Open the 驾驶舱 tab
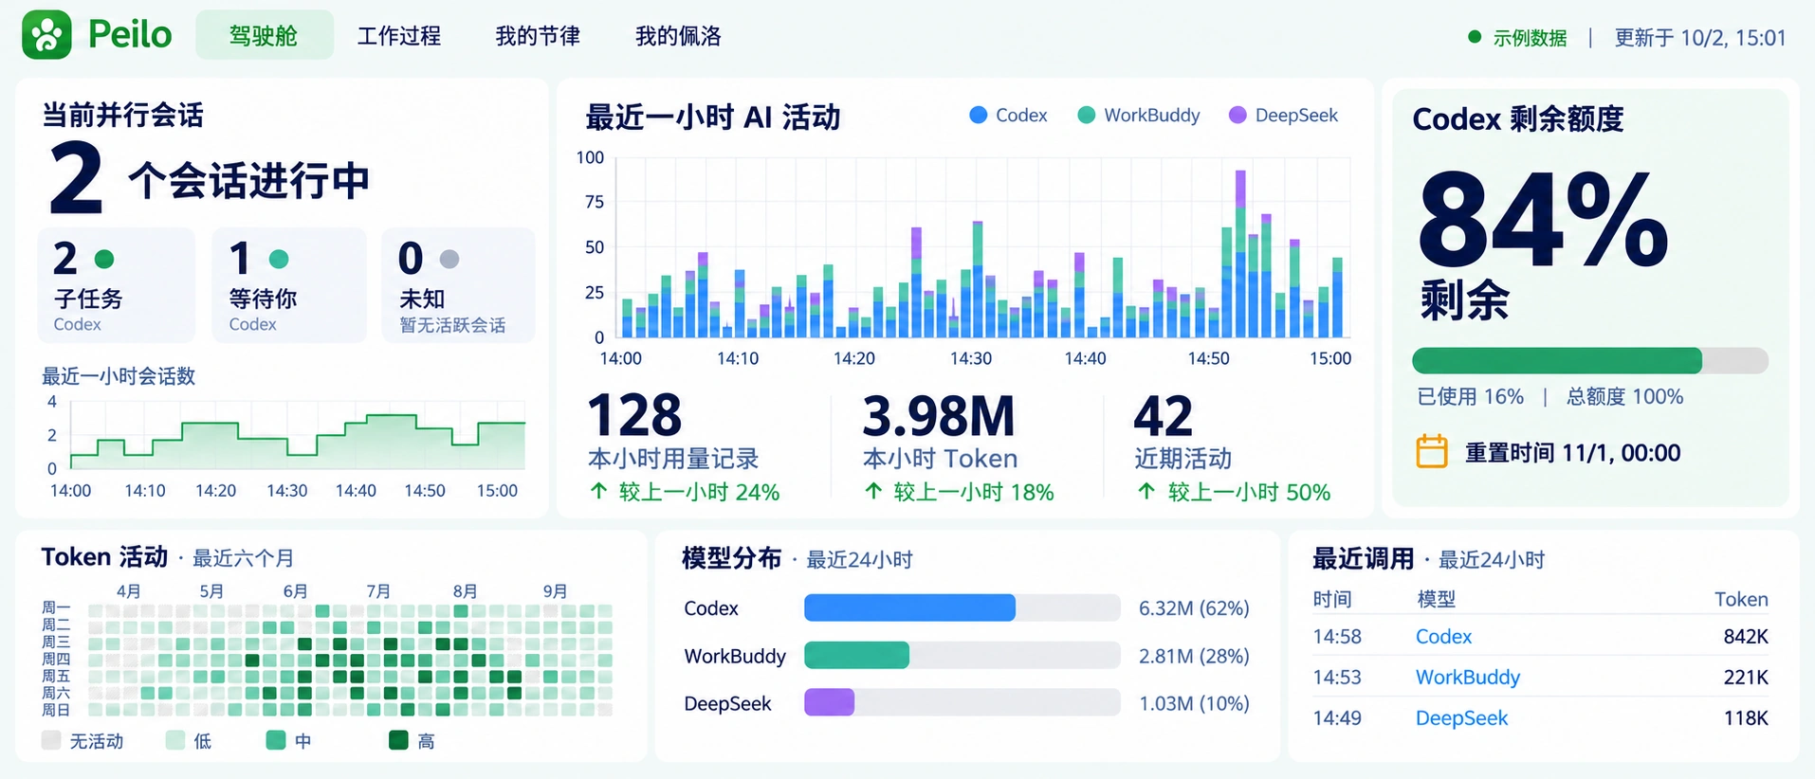 (265, 35)
